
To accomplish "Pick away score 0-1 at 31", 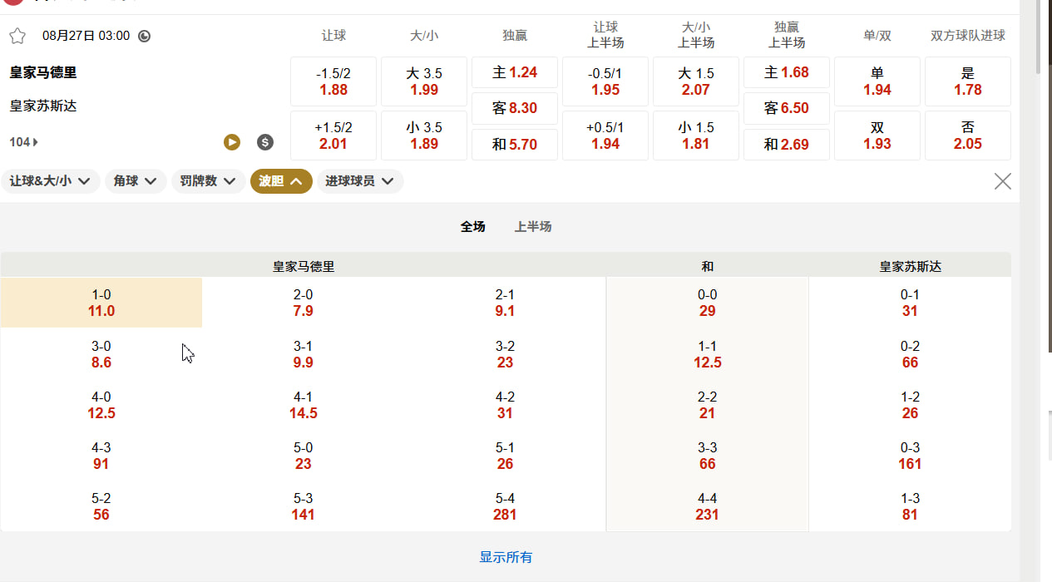I will (x=910, y=303).
